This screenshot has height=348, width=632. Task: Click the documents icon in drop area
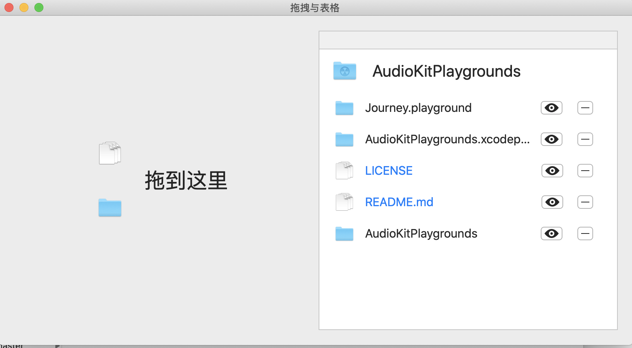click(x=110, y=153)
